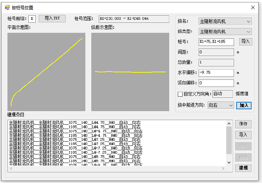
Task: Click the 水平偏移 input field showing -9.75
Action: pyautogui.click(x=216, y=73)
